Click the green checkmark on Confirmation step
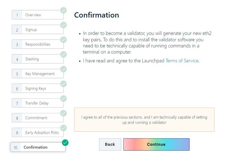Screen dimensions: 225x160 point(65,142)
